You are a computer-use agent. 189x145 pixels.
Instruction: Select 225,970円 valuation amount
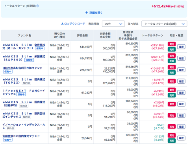86,70
